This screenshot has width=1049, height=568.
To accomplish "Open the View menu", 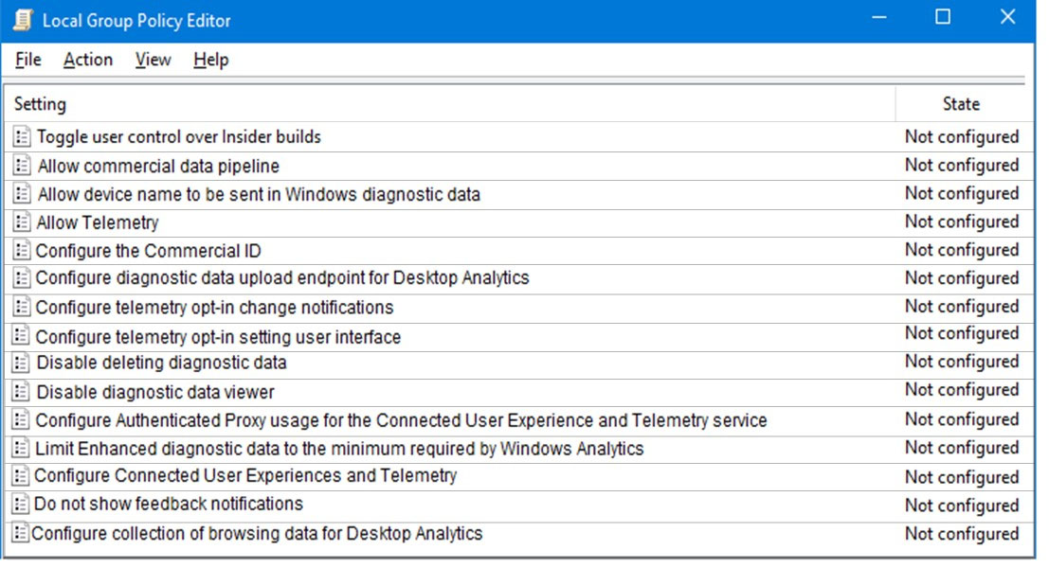I will click(153, 60).
